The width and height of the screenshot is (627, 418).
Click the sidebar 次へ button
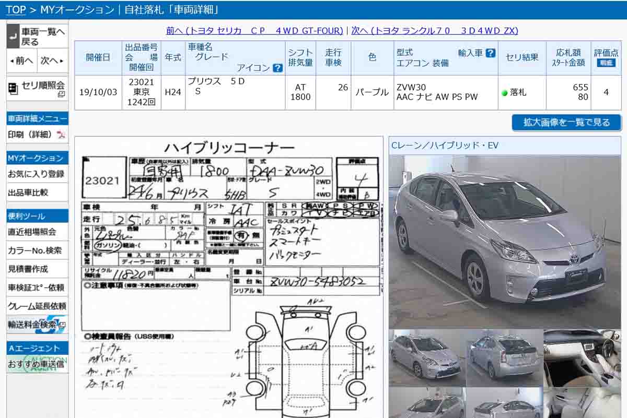(52, 61)
